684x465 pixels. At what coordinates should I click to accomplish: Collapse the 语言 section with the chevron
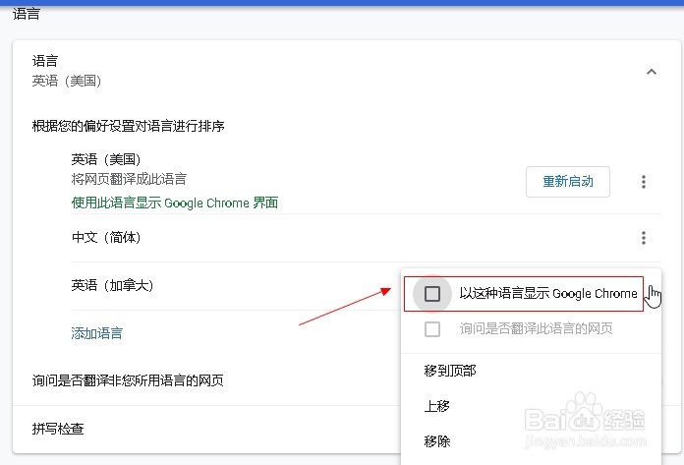(x=651, y=72)
